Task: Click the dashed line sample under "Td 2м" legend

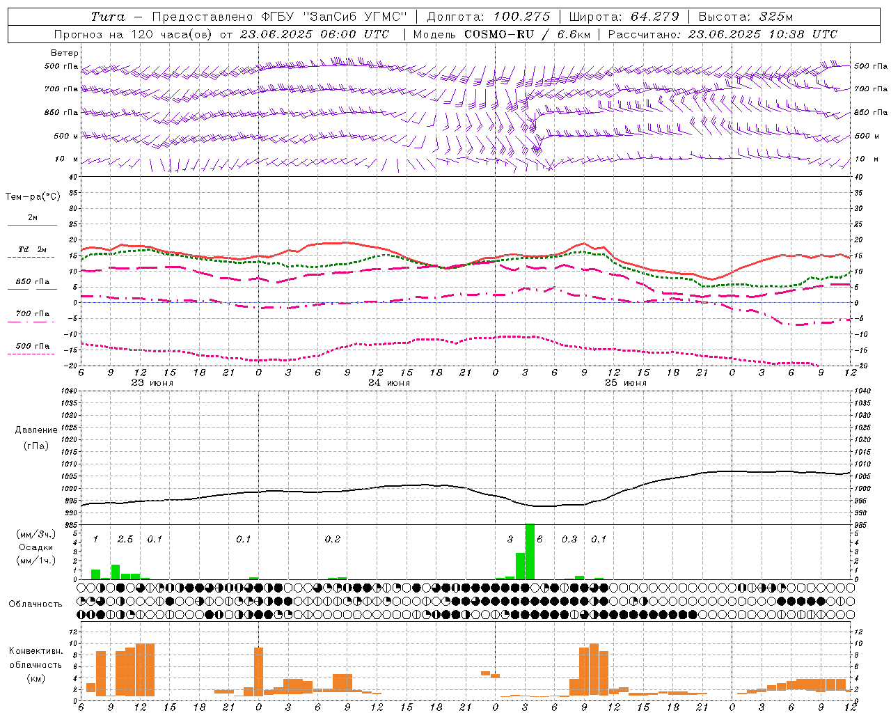Action: click(31, 258)
